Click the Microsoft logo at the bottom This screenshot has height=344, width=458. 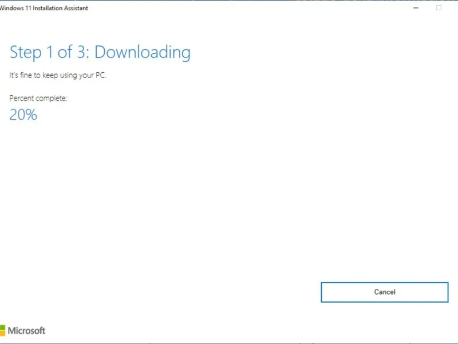[23, 331]
